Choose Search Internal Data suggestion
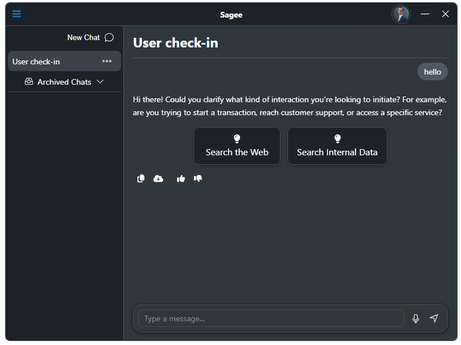 337,146
